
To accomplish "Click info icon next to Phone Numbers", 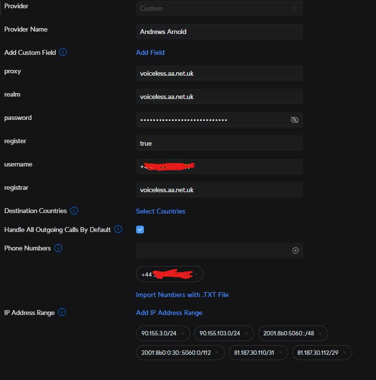I will [x=58, y=248].
